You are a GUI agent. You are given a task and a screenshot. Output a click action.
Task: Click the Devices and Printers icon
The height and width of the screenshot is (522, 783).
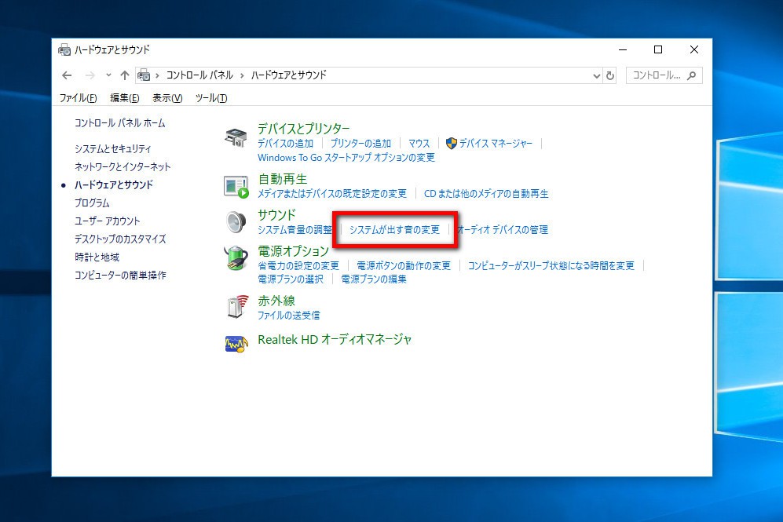pos(236,137)
